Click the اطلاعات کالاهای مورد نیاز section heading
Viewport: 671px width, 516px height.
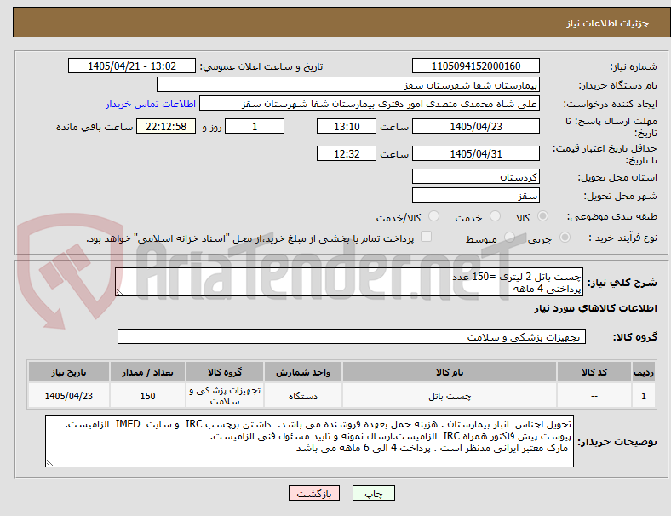595,308
